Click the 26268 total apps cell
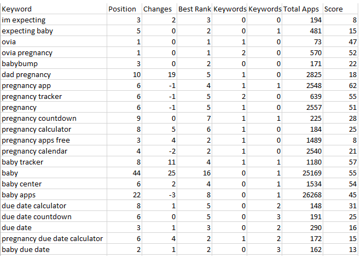 [x=302, y=195]
